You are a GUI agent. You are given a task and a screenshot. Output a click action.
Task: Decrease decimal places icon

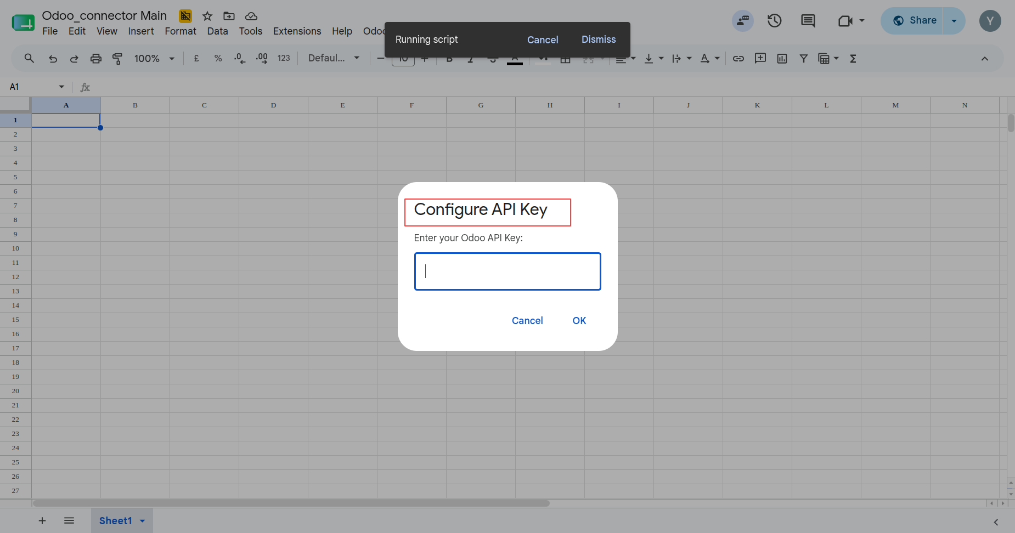click(240, 58)
